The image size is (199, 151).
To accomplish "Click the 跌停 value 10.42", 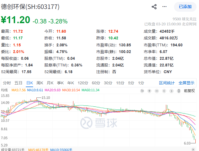I will click(x=113, y=38).
